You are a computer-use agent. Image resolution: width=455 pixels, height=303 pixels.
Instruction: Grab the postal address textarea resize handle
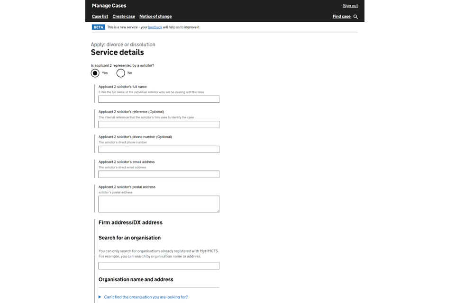pyautogui.click(x=218, y=211)
